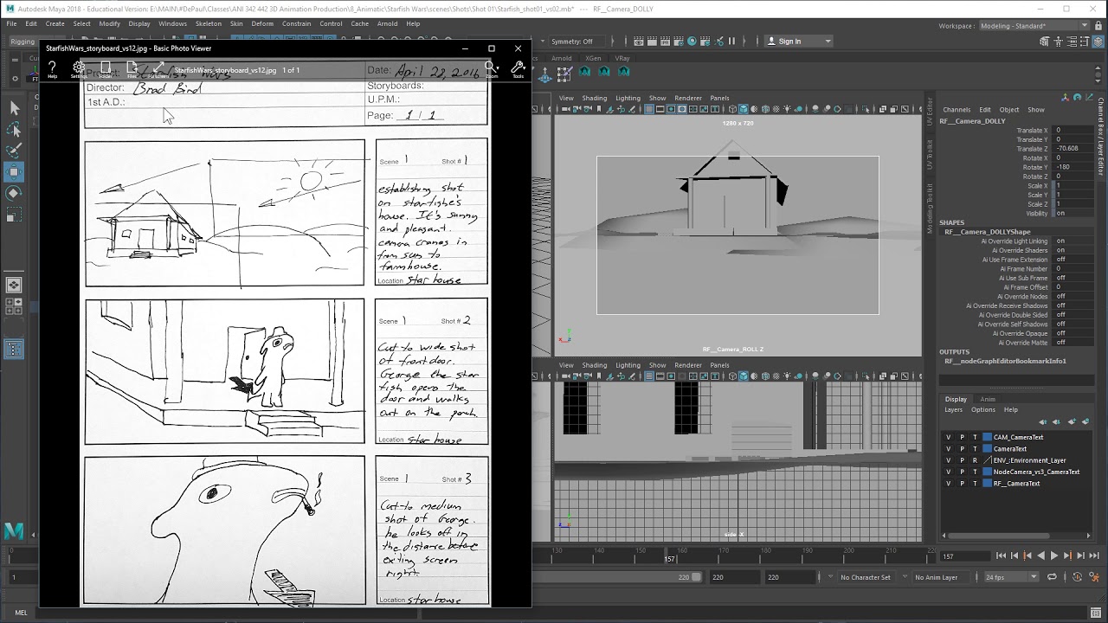
Task: Open the Arnold menu in menu bar
Action: tap(387, 23)
